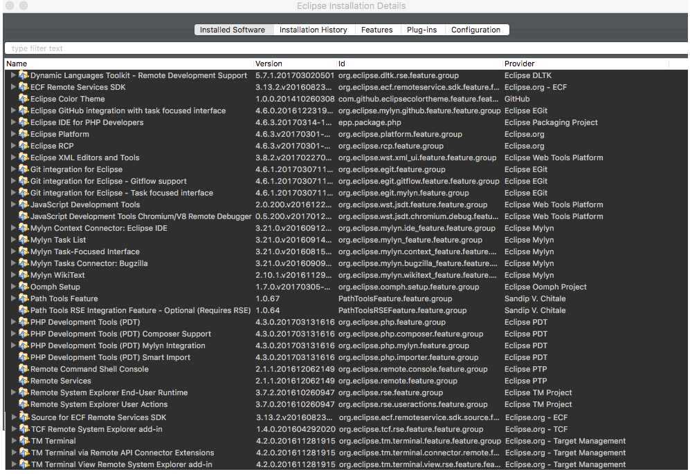Image resolution: width=690 pixels, height=474 pixels.
Task: Click the TCF Remote System Explorer add-in icon
Action: (x=24, y=429)
